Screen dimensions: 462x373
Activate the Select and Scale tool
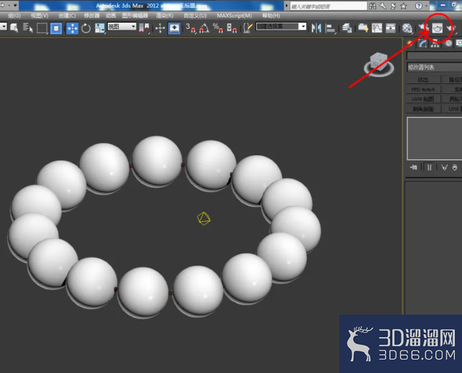pos(99,28)
